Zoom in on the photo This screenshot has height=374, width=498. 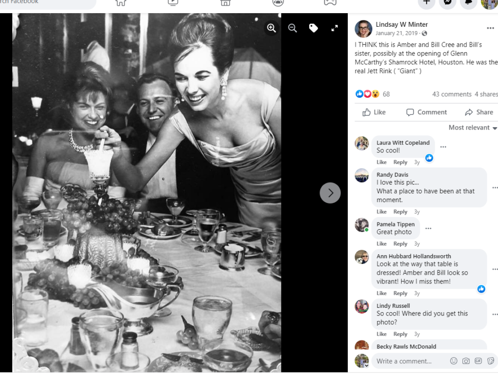(271, 28)
